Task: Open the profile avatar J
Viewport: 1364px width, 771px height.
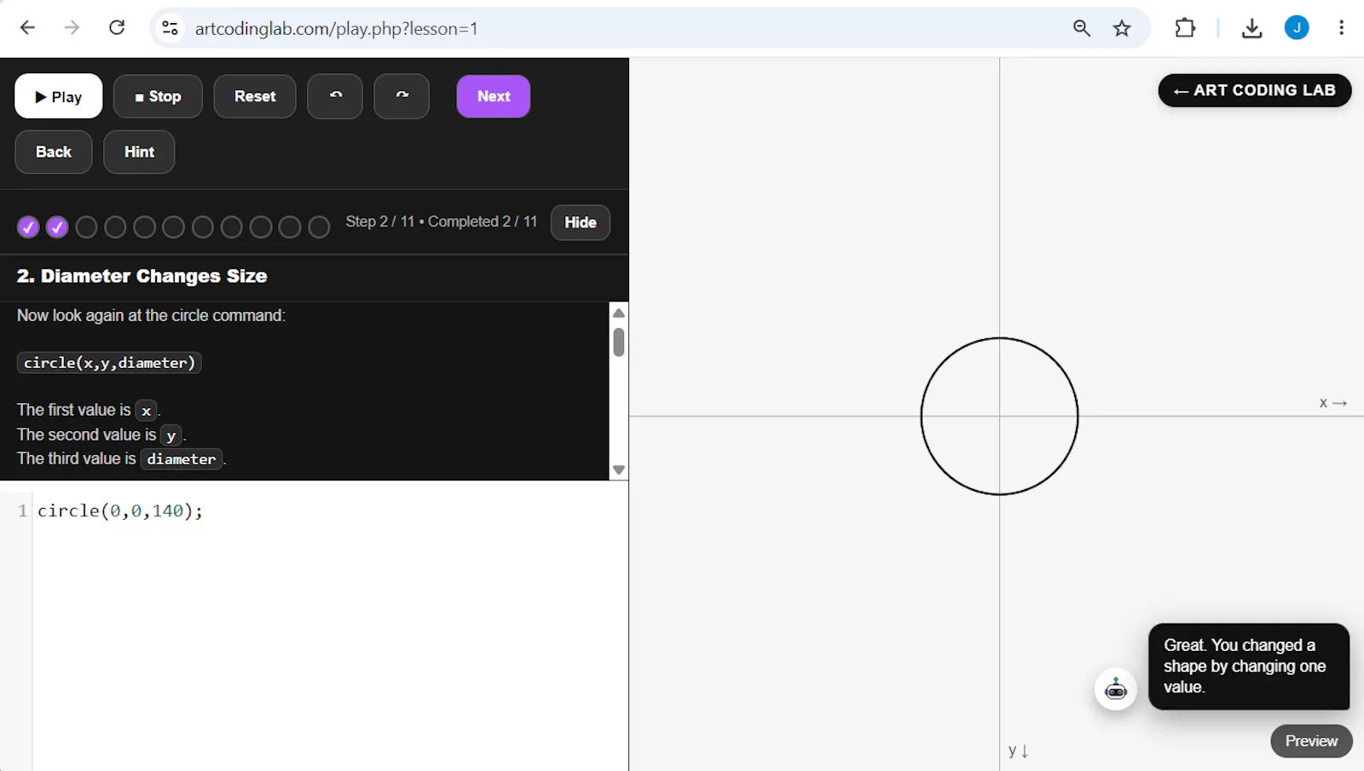Action: tap(1297, 28)
